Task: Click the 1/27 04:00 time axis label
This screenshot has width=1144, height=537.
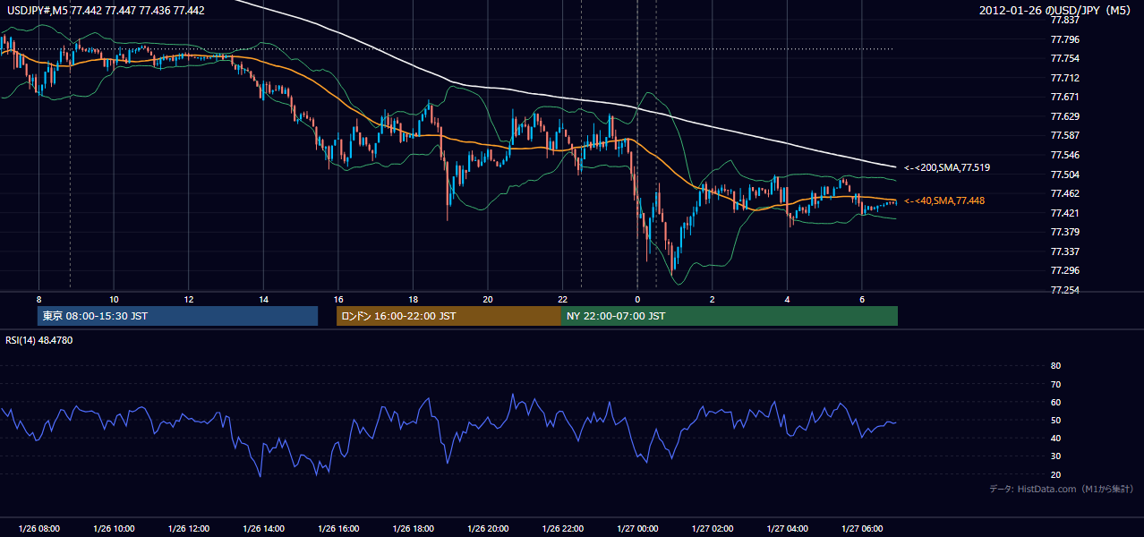Action: point(788,529)
